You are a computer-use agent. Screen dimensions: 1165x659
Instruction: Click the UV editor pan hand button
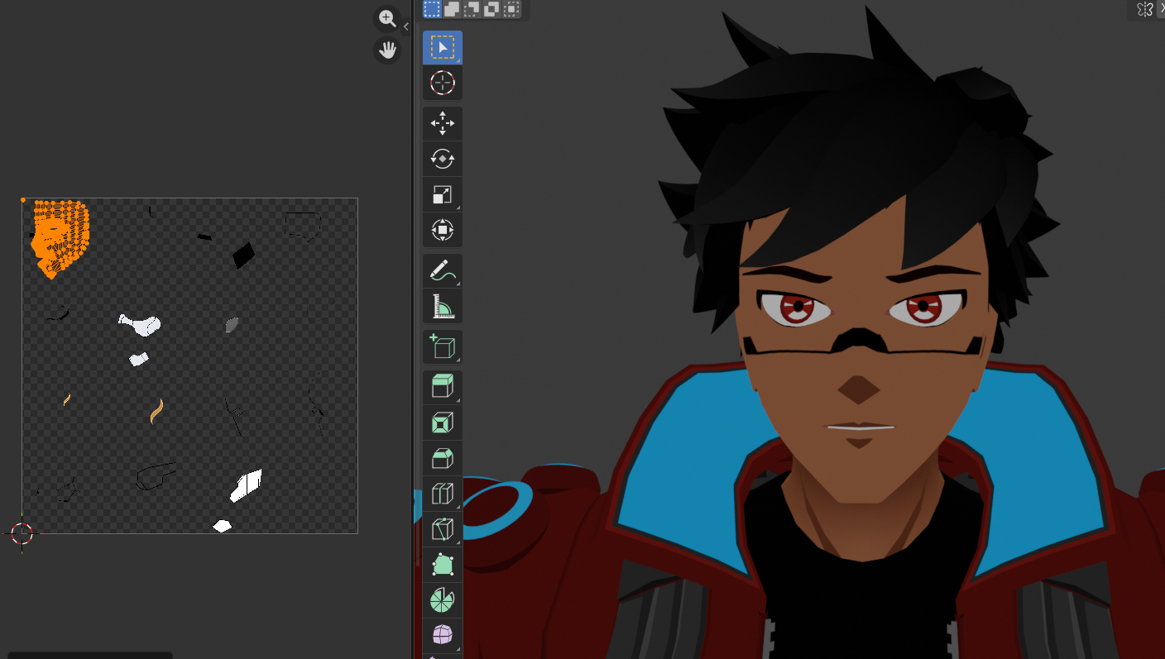(x=387, y=50)
